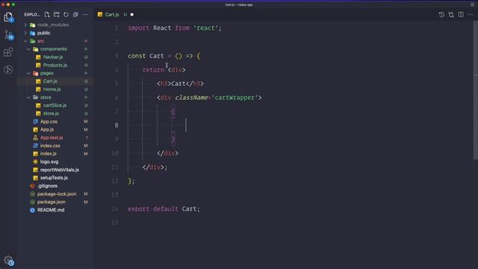Click line number 8 in the gutter
478x269 pixels.
117,126
